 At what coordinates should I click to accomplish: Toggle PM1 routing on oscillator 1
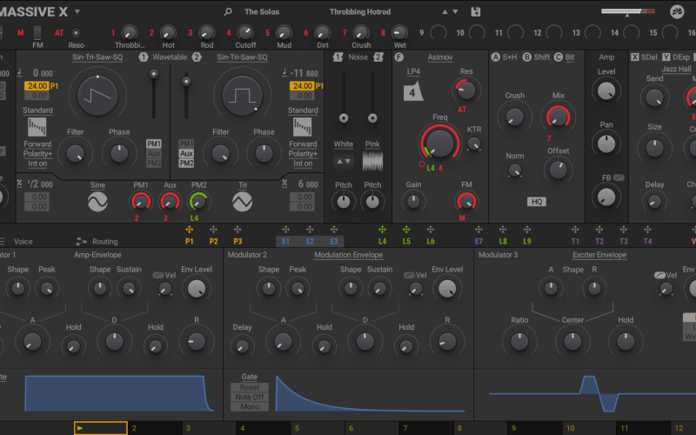coord(154,144)
